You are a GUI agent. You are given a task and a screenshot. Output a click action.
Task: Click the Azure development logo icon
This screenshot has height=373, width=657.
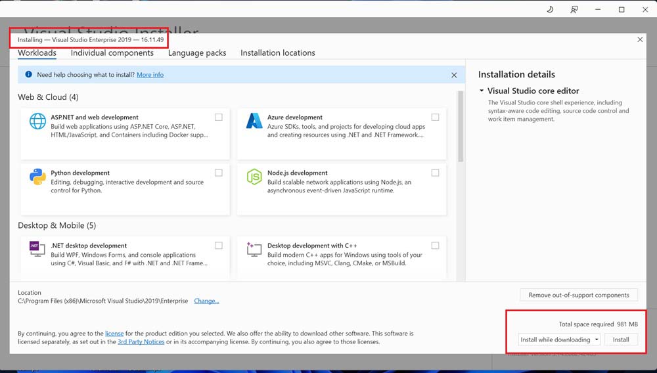[x=254, y=121]
